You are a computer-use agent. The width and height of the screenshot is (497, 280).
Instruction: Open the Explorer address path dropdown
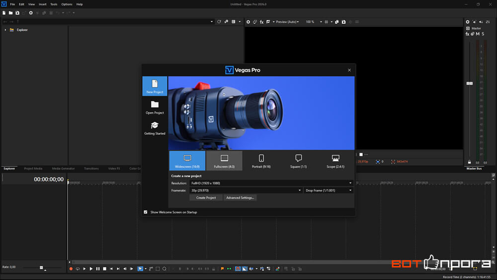(212, 21)
